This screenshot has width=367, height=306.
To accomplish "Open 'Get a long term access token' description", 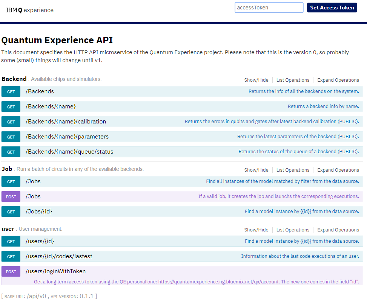I will pyautogui.click(x=197, y=282).
